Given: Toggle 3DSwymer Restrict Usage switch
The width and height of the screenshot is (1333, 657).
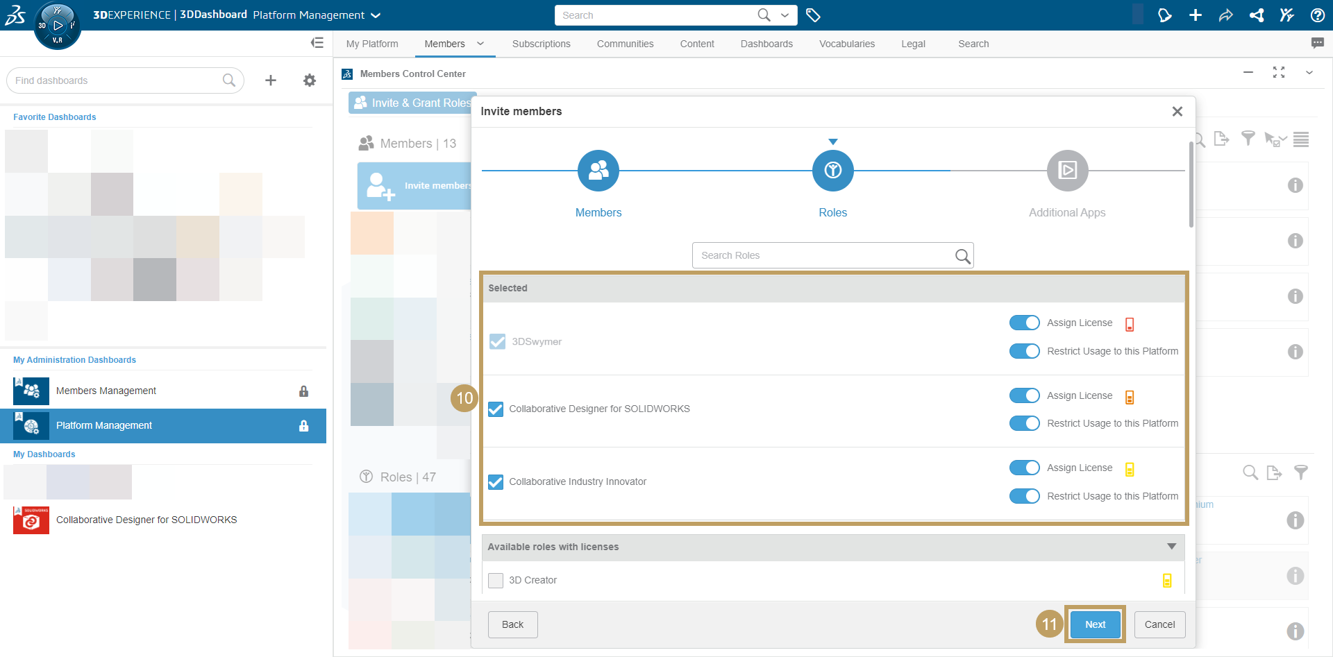Looking at the screenshot, I should click(1024, 351).
